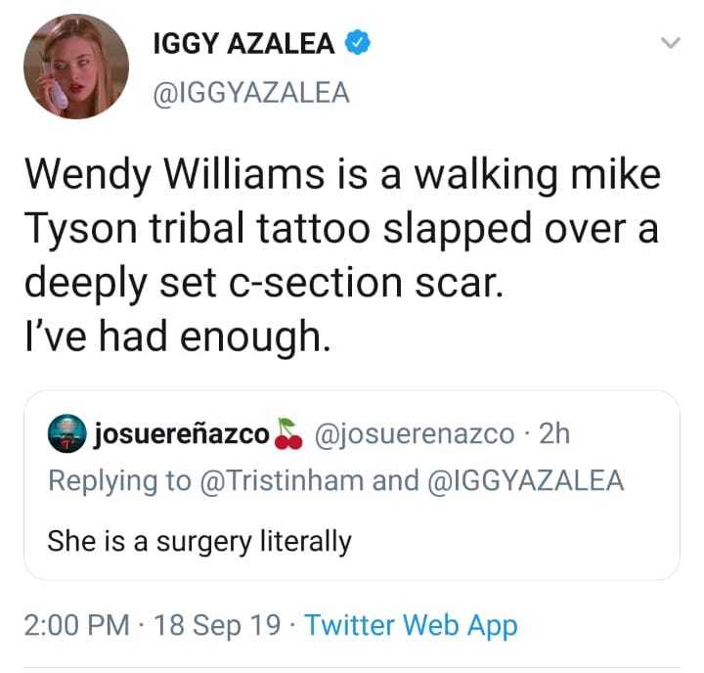Open the @Tristinham mention link

coord(281,480)
